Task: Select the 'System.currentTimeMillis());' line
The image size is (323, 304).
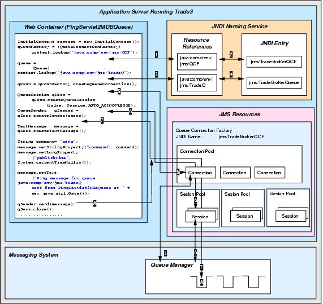Action: 54,162
